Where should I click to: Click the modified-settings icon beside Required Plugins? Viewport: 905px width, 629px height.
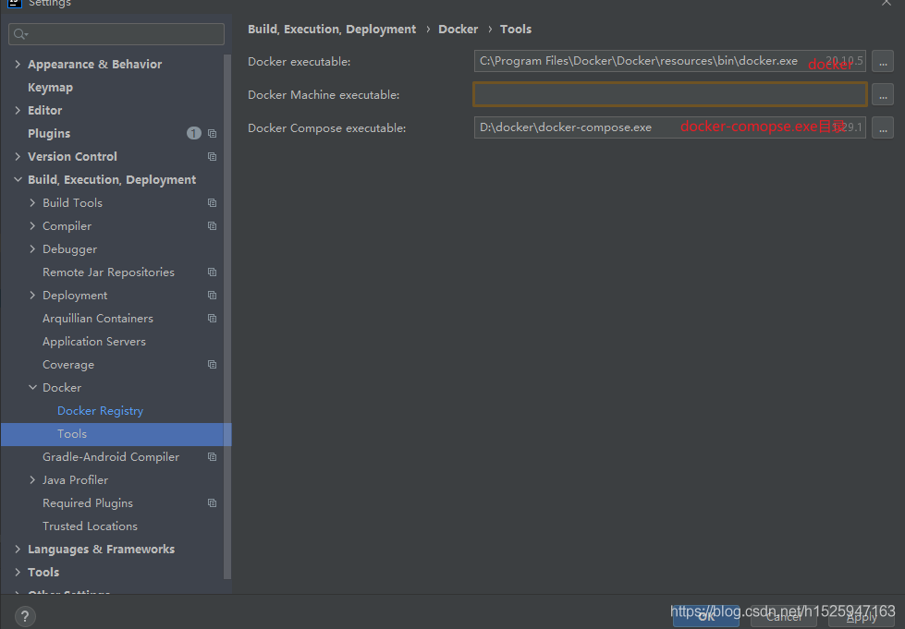212,502
